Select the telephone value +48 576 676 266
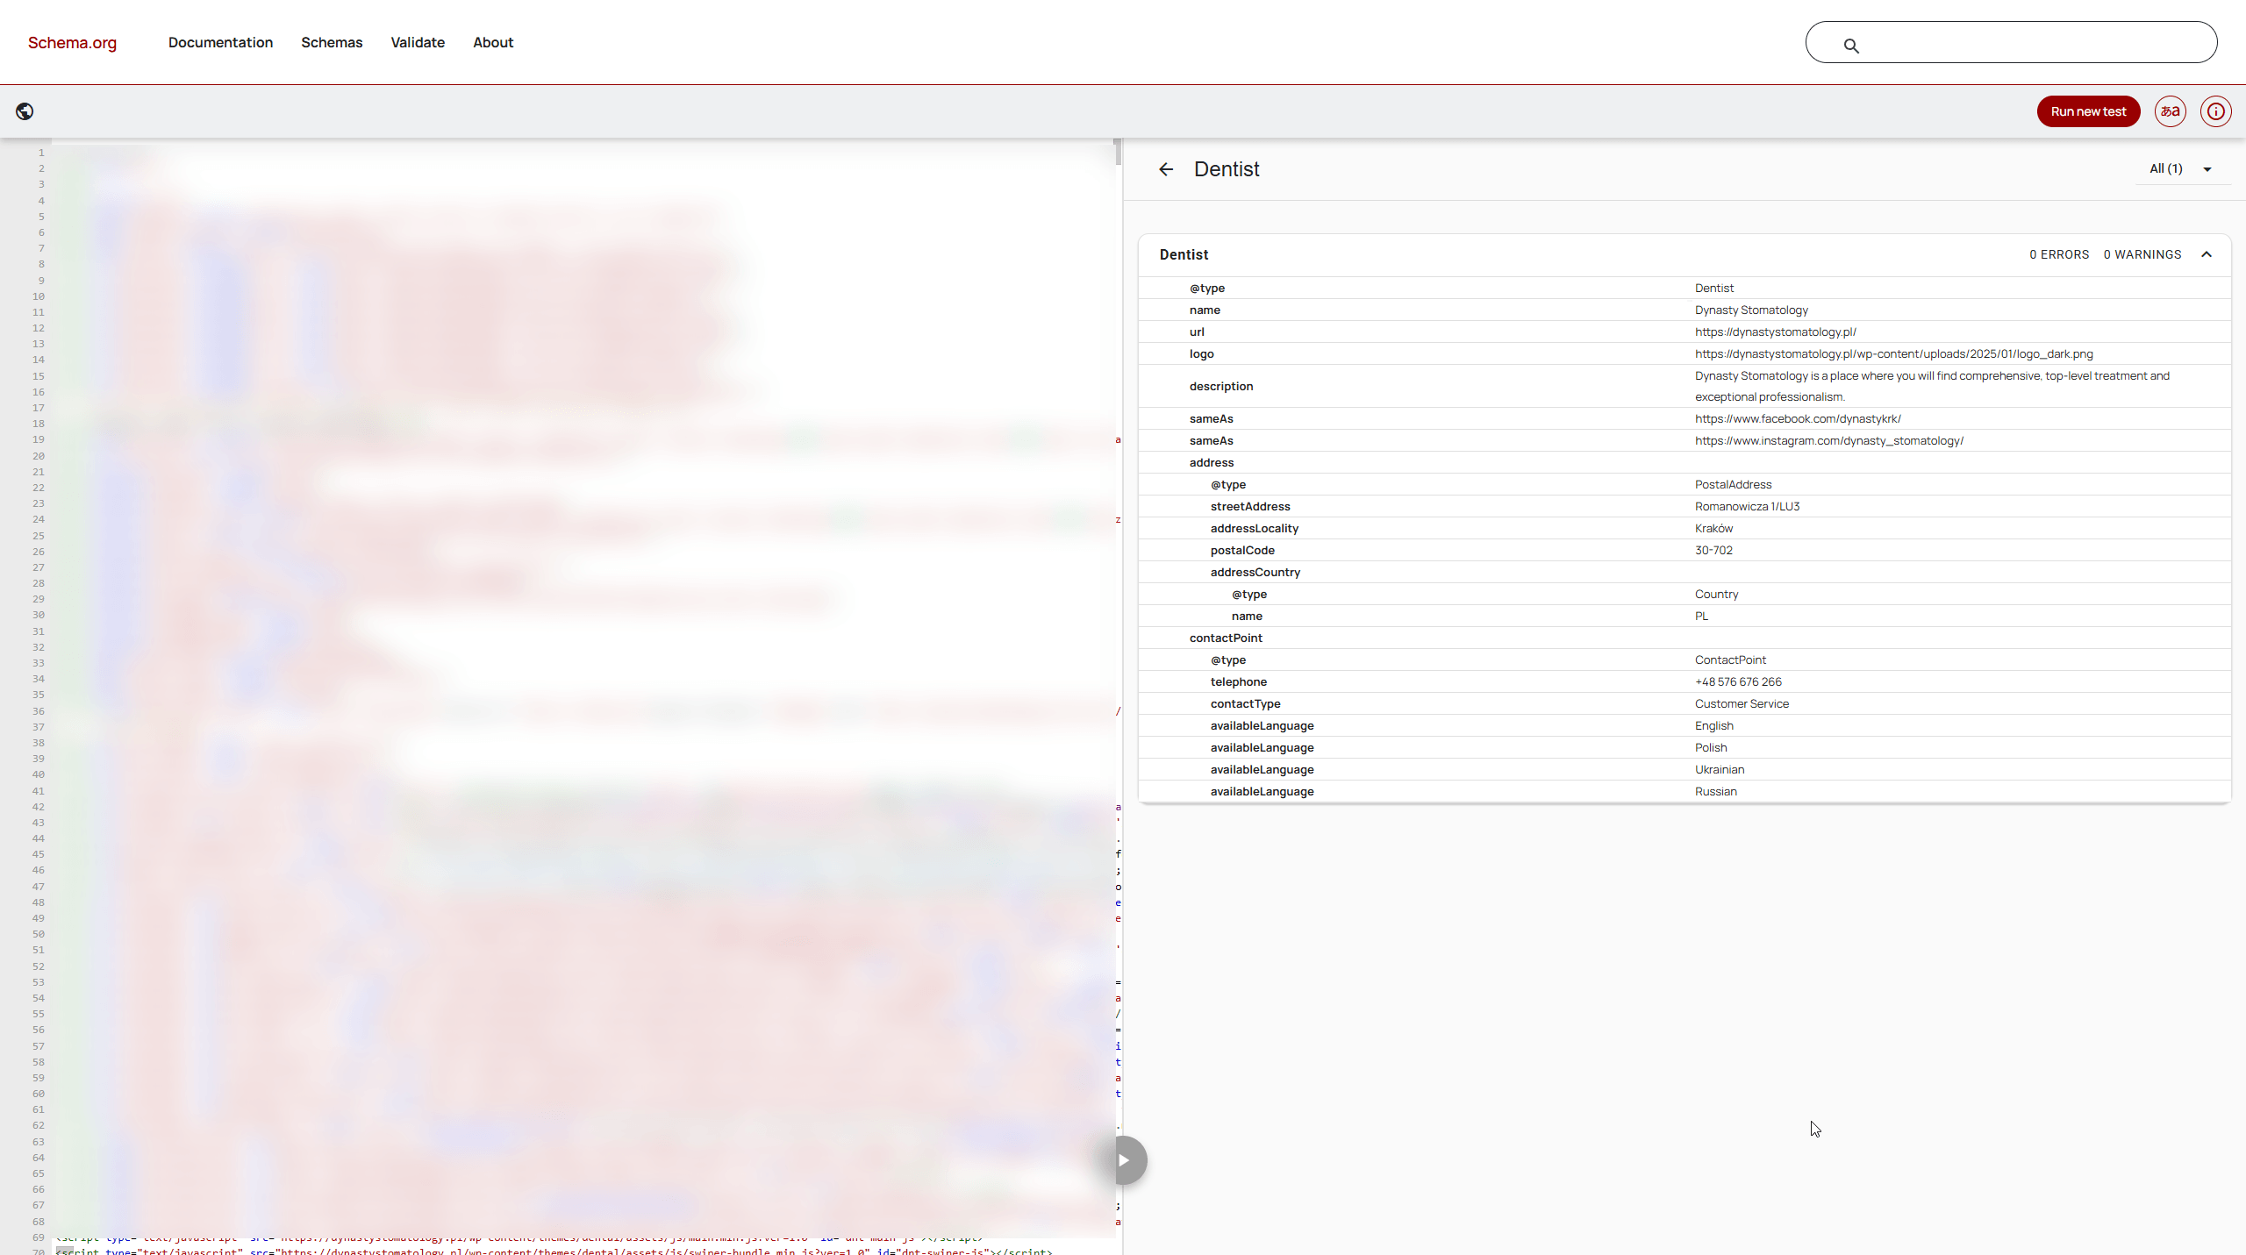 (x=1738, y=681)
